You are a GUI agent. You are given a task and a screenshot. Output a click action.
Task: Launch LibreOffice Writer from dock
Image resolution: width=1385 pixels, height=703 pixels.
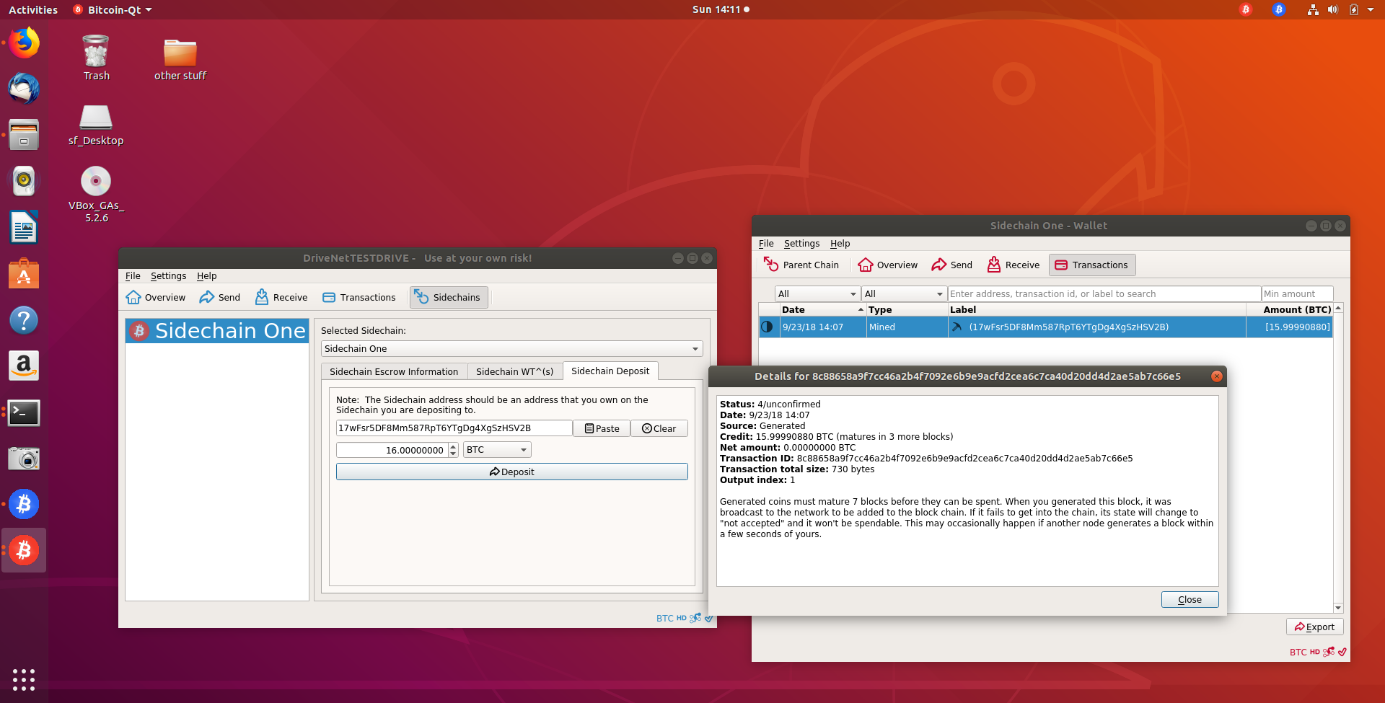click(x=24, y=228)
